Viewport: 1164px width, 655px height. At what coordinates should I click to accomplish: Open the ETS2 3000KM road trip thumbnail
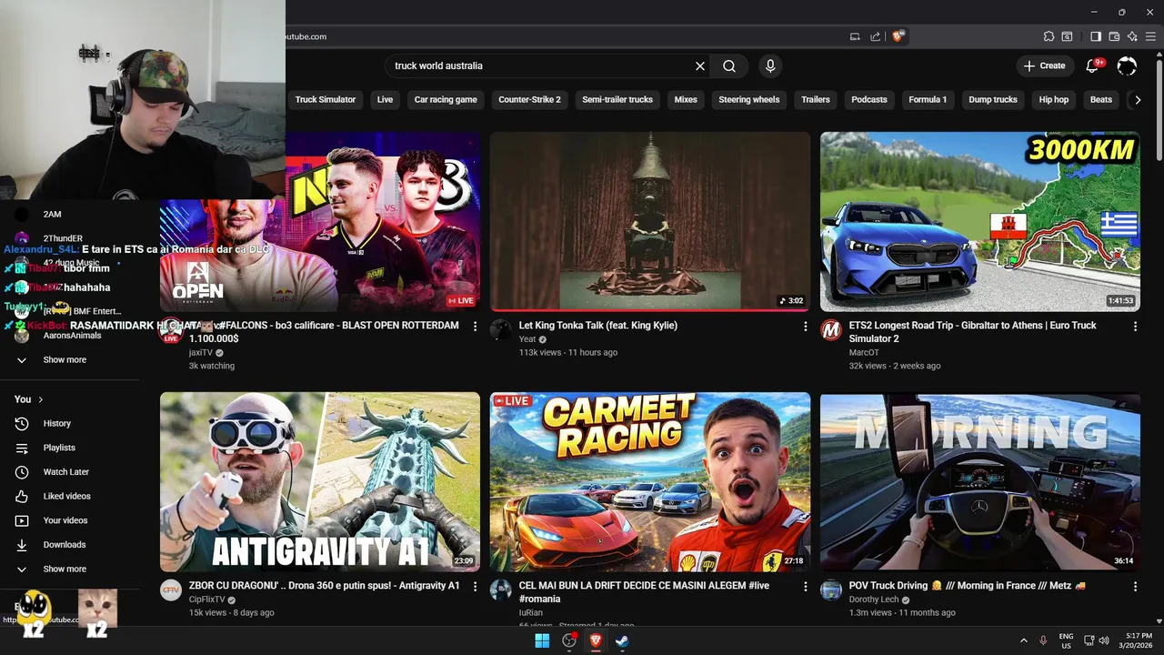[979, 222]
